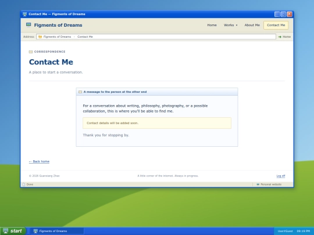Click the CORRESPONDENCE label
The width and height of the screenshot is (314, 235).
click(x=49, y=52)
